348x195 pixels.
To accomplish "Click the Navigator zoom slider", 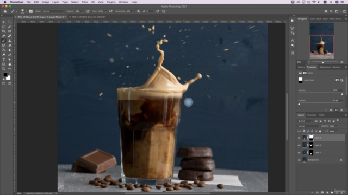I will (322, 62).
